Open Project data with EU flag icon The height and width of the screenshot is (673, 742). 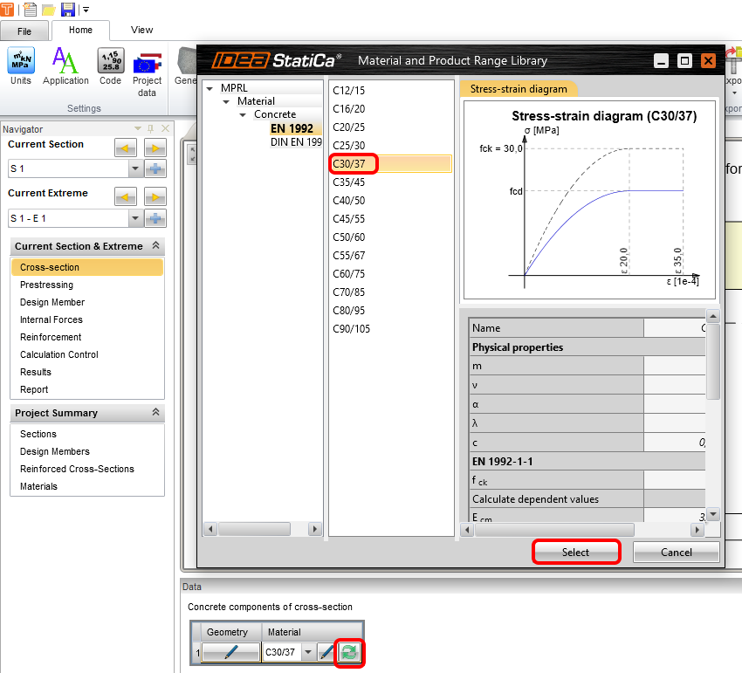click(147, 66)
